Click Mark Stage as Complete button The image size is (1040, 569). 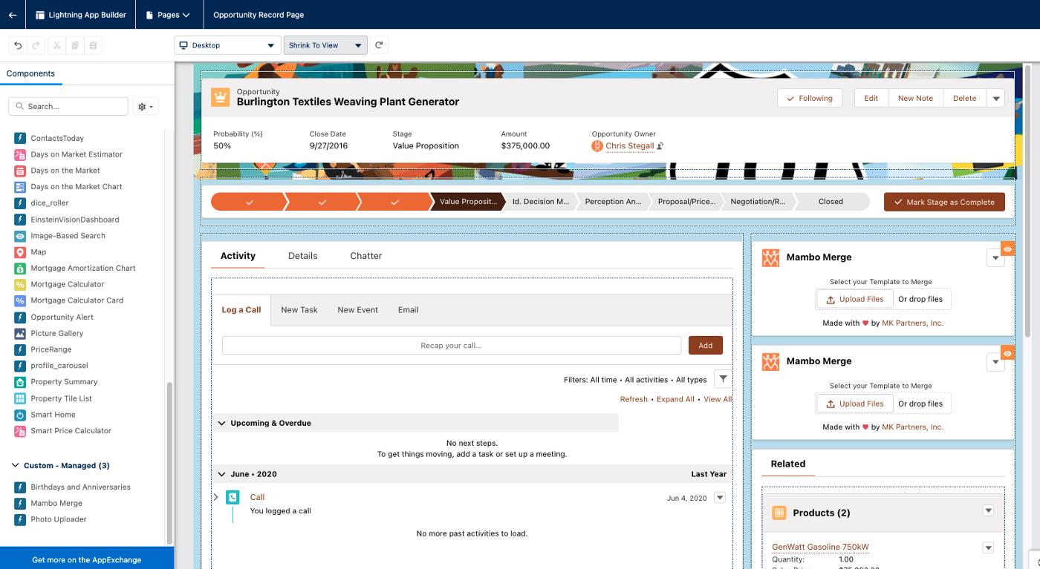coord(943,202)
